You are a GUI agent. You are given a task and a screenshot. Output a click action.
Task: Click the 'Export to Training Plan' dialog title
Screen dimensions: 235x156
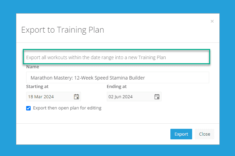[x=63, y=30]
